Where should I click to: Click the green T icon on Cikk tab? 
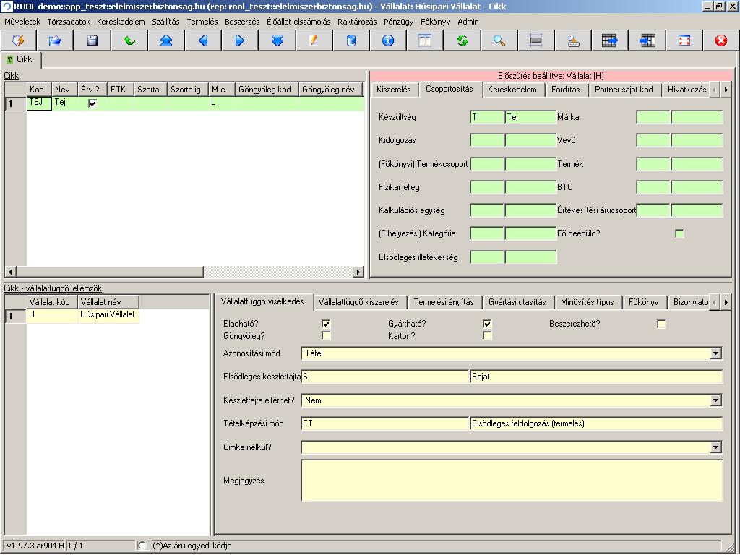coord(9,59)
